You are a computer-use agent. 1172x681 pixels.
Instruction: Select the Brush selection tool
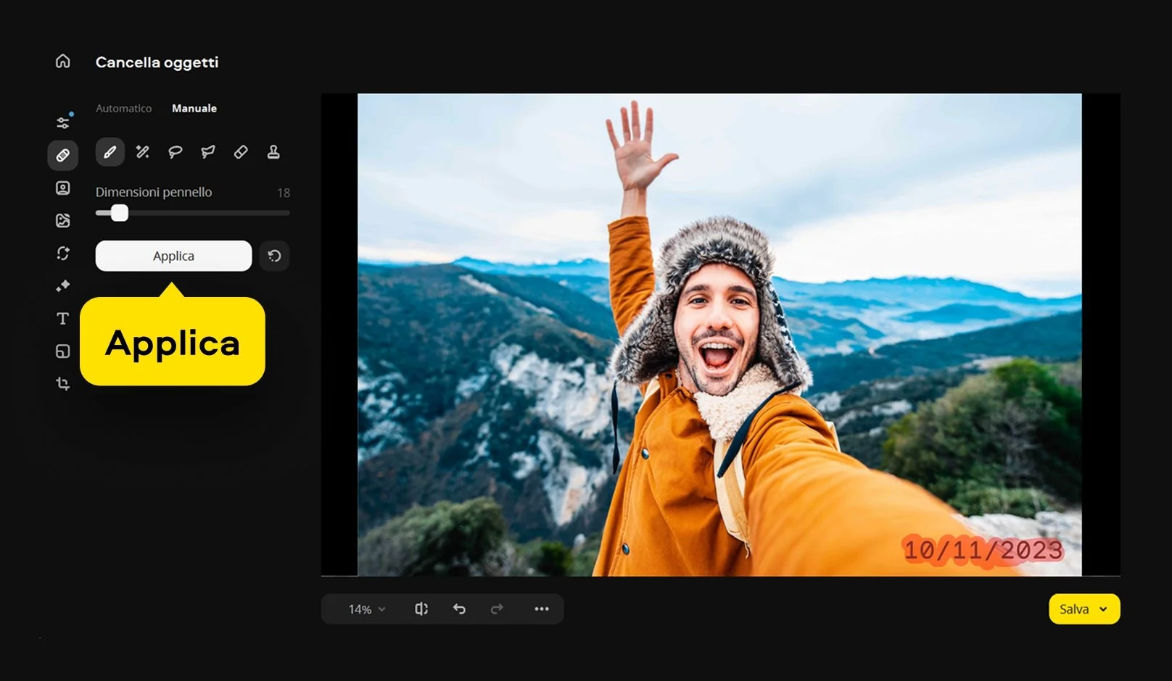coord(110,152)
